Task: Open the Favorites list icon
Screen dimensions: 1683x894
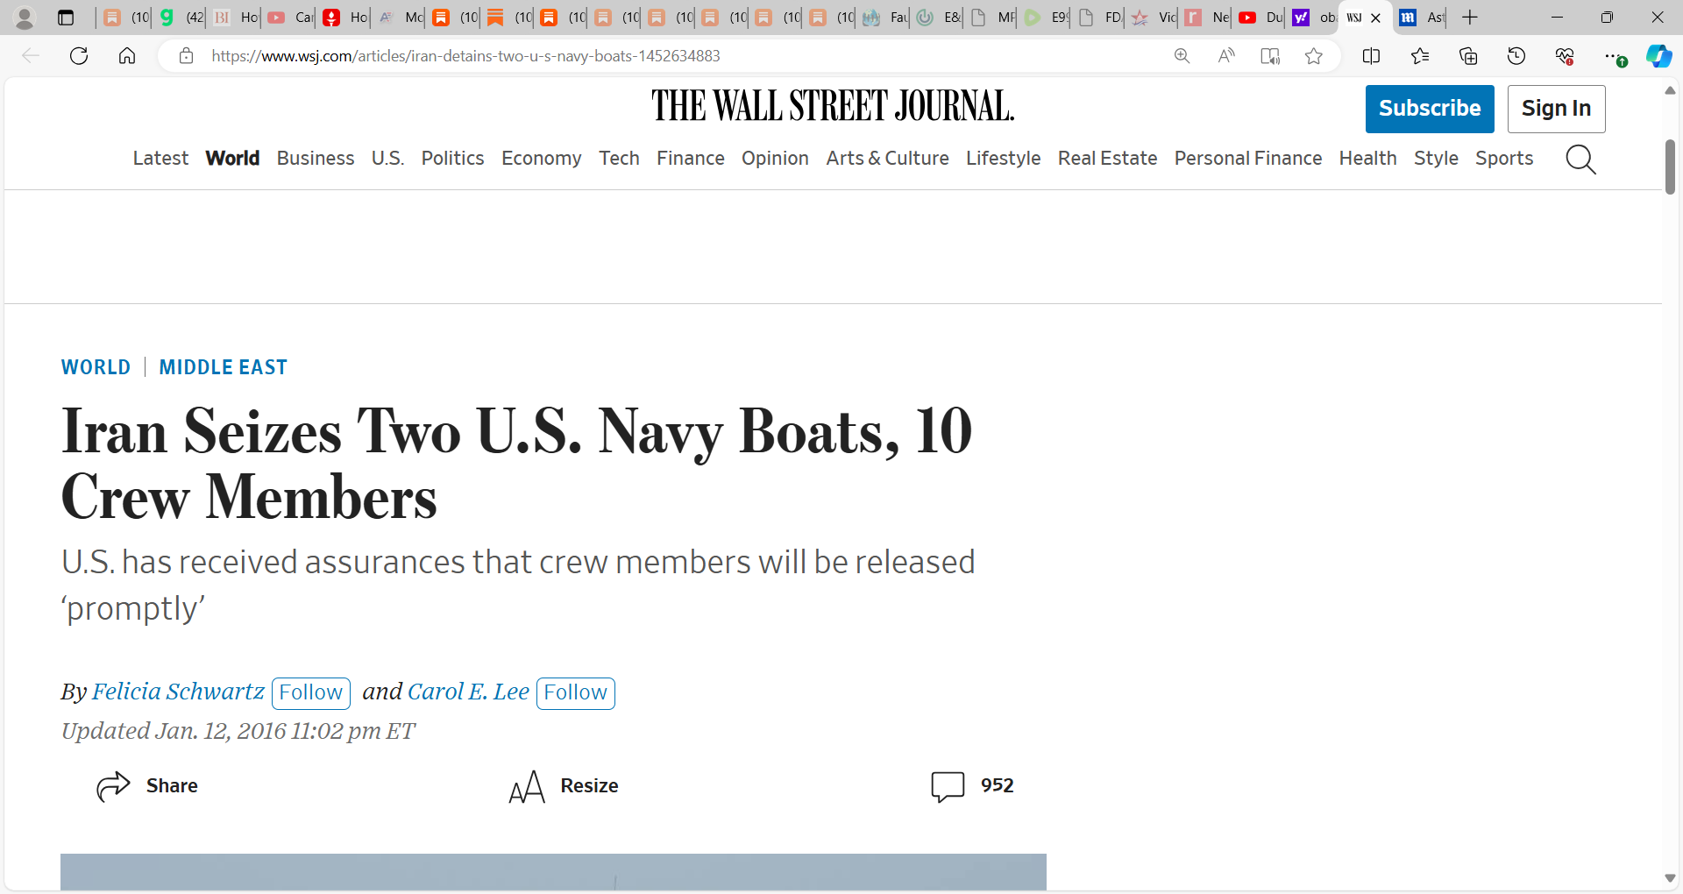Action: tap(1420, 56)
